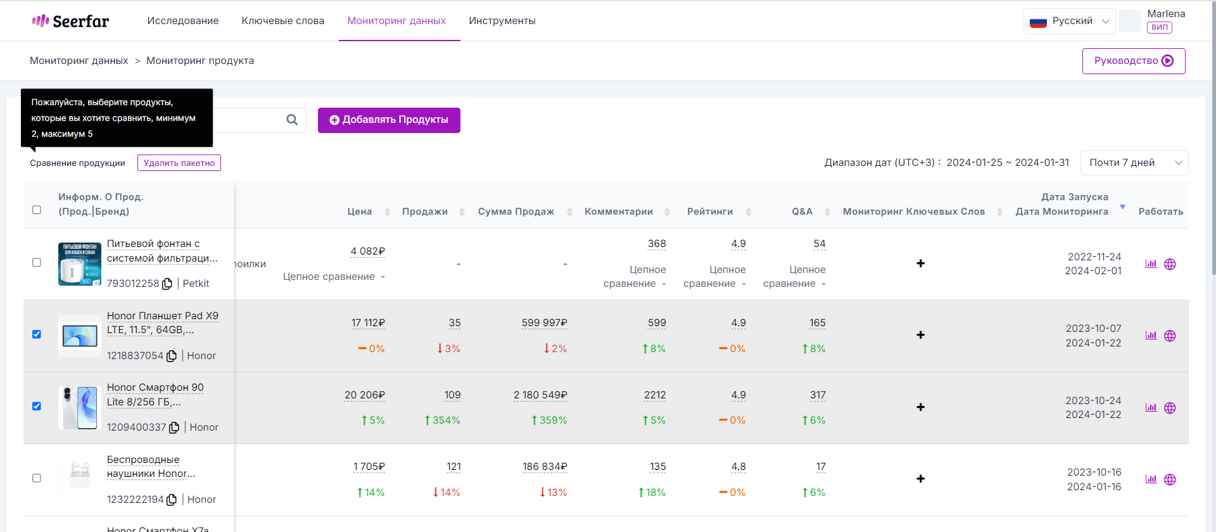Copy product ID 1232222194
The width and height of the screenshot is (1216, 532).
click(172, 500)
